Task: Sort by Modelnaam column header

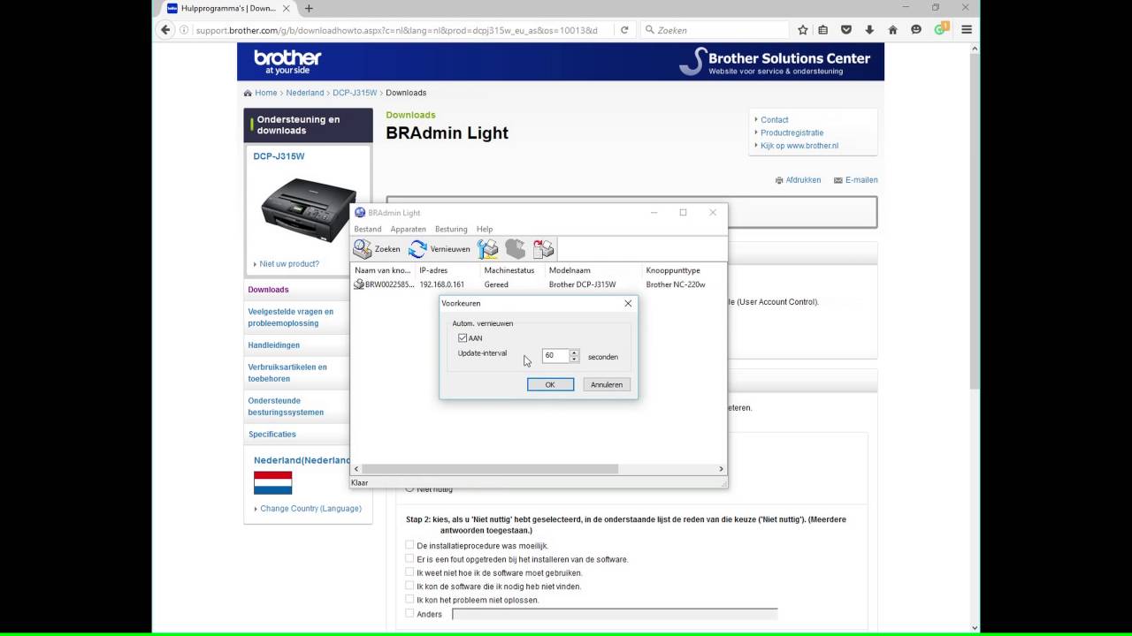Action: click(593, 270)
